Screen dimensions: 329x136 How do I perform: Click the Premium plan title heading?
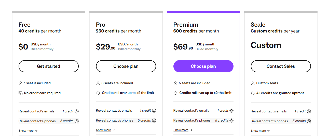[186, 25]
